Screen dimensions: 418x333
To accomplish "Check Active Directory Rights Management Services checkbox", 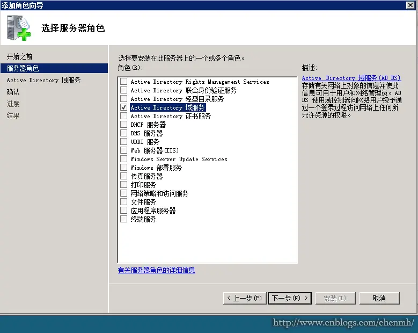I will 124,82.
